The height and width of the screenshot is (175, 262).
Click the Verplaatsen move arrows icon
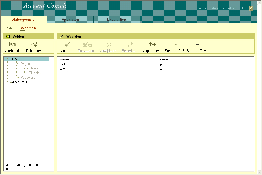coord(152,45)
